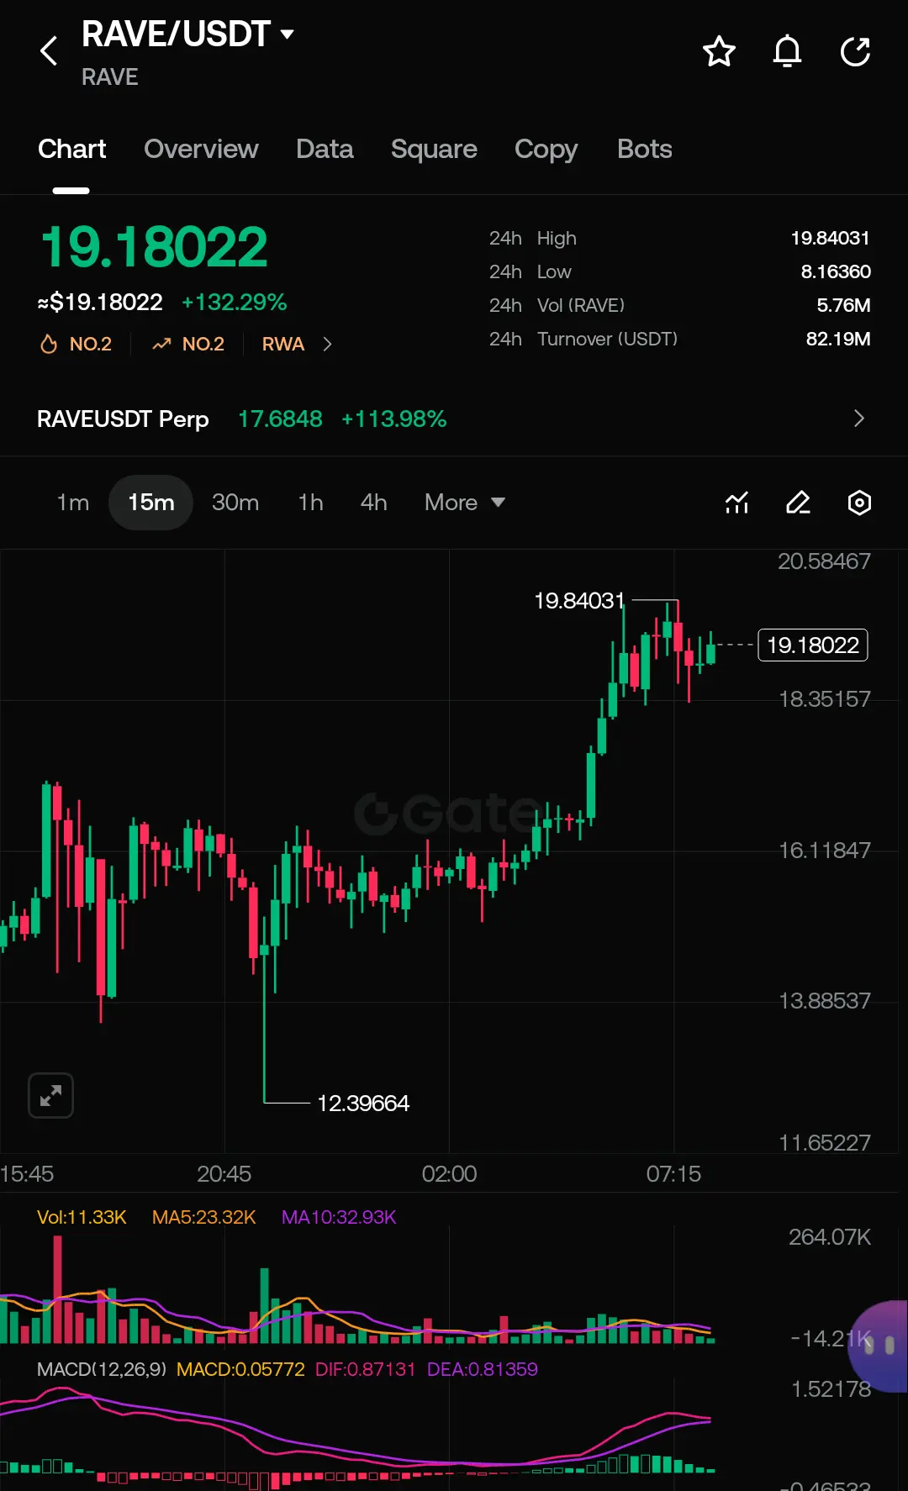Tap the 24h Vol (RAVE) 5.76M value
The width and height of the screenshot is (908, 1491).
843,305
